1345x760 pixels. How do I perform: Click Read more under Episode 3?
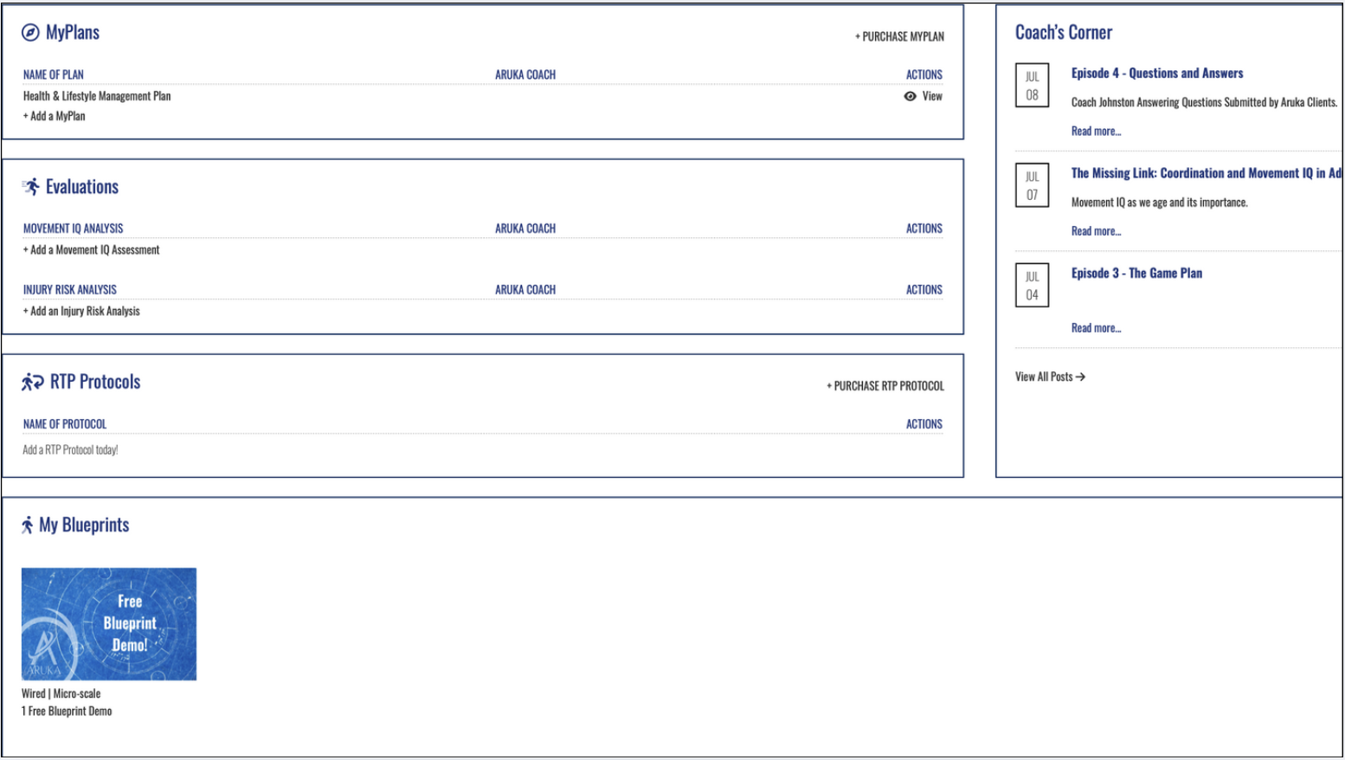[x=1096, y=328]
